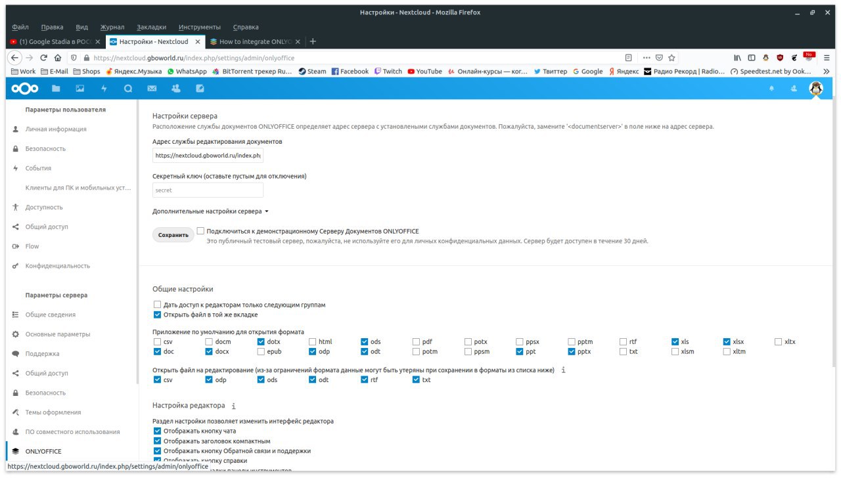The height and width of the screenshot is (478, 841).
Task: Uncheck the docx default format checkbox
Action: tap(209, 351)
